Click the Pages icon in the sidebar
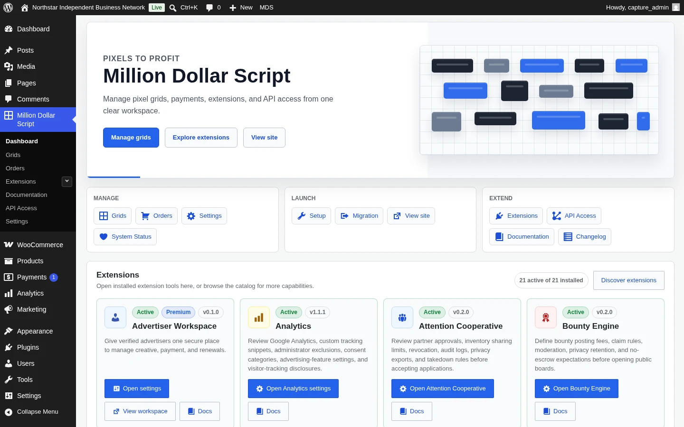 (x=9, y=83)
